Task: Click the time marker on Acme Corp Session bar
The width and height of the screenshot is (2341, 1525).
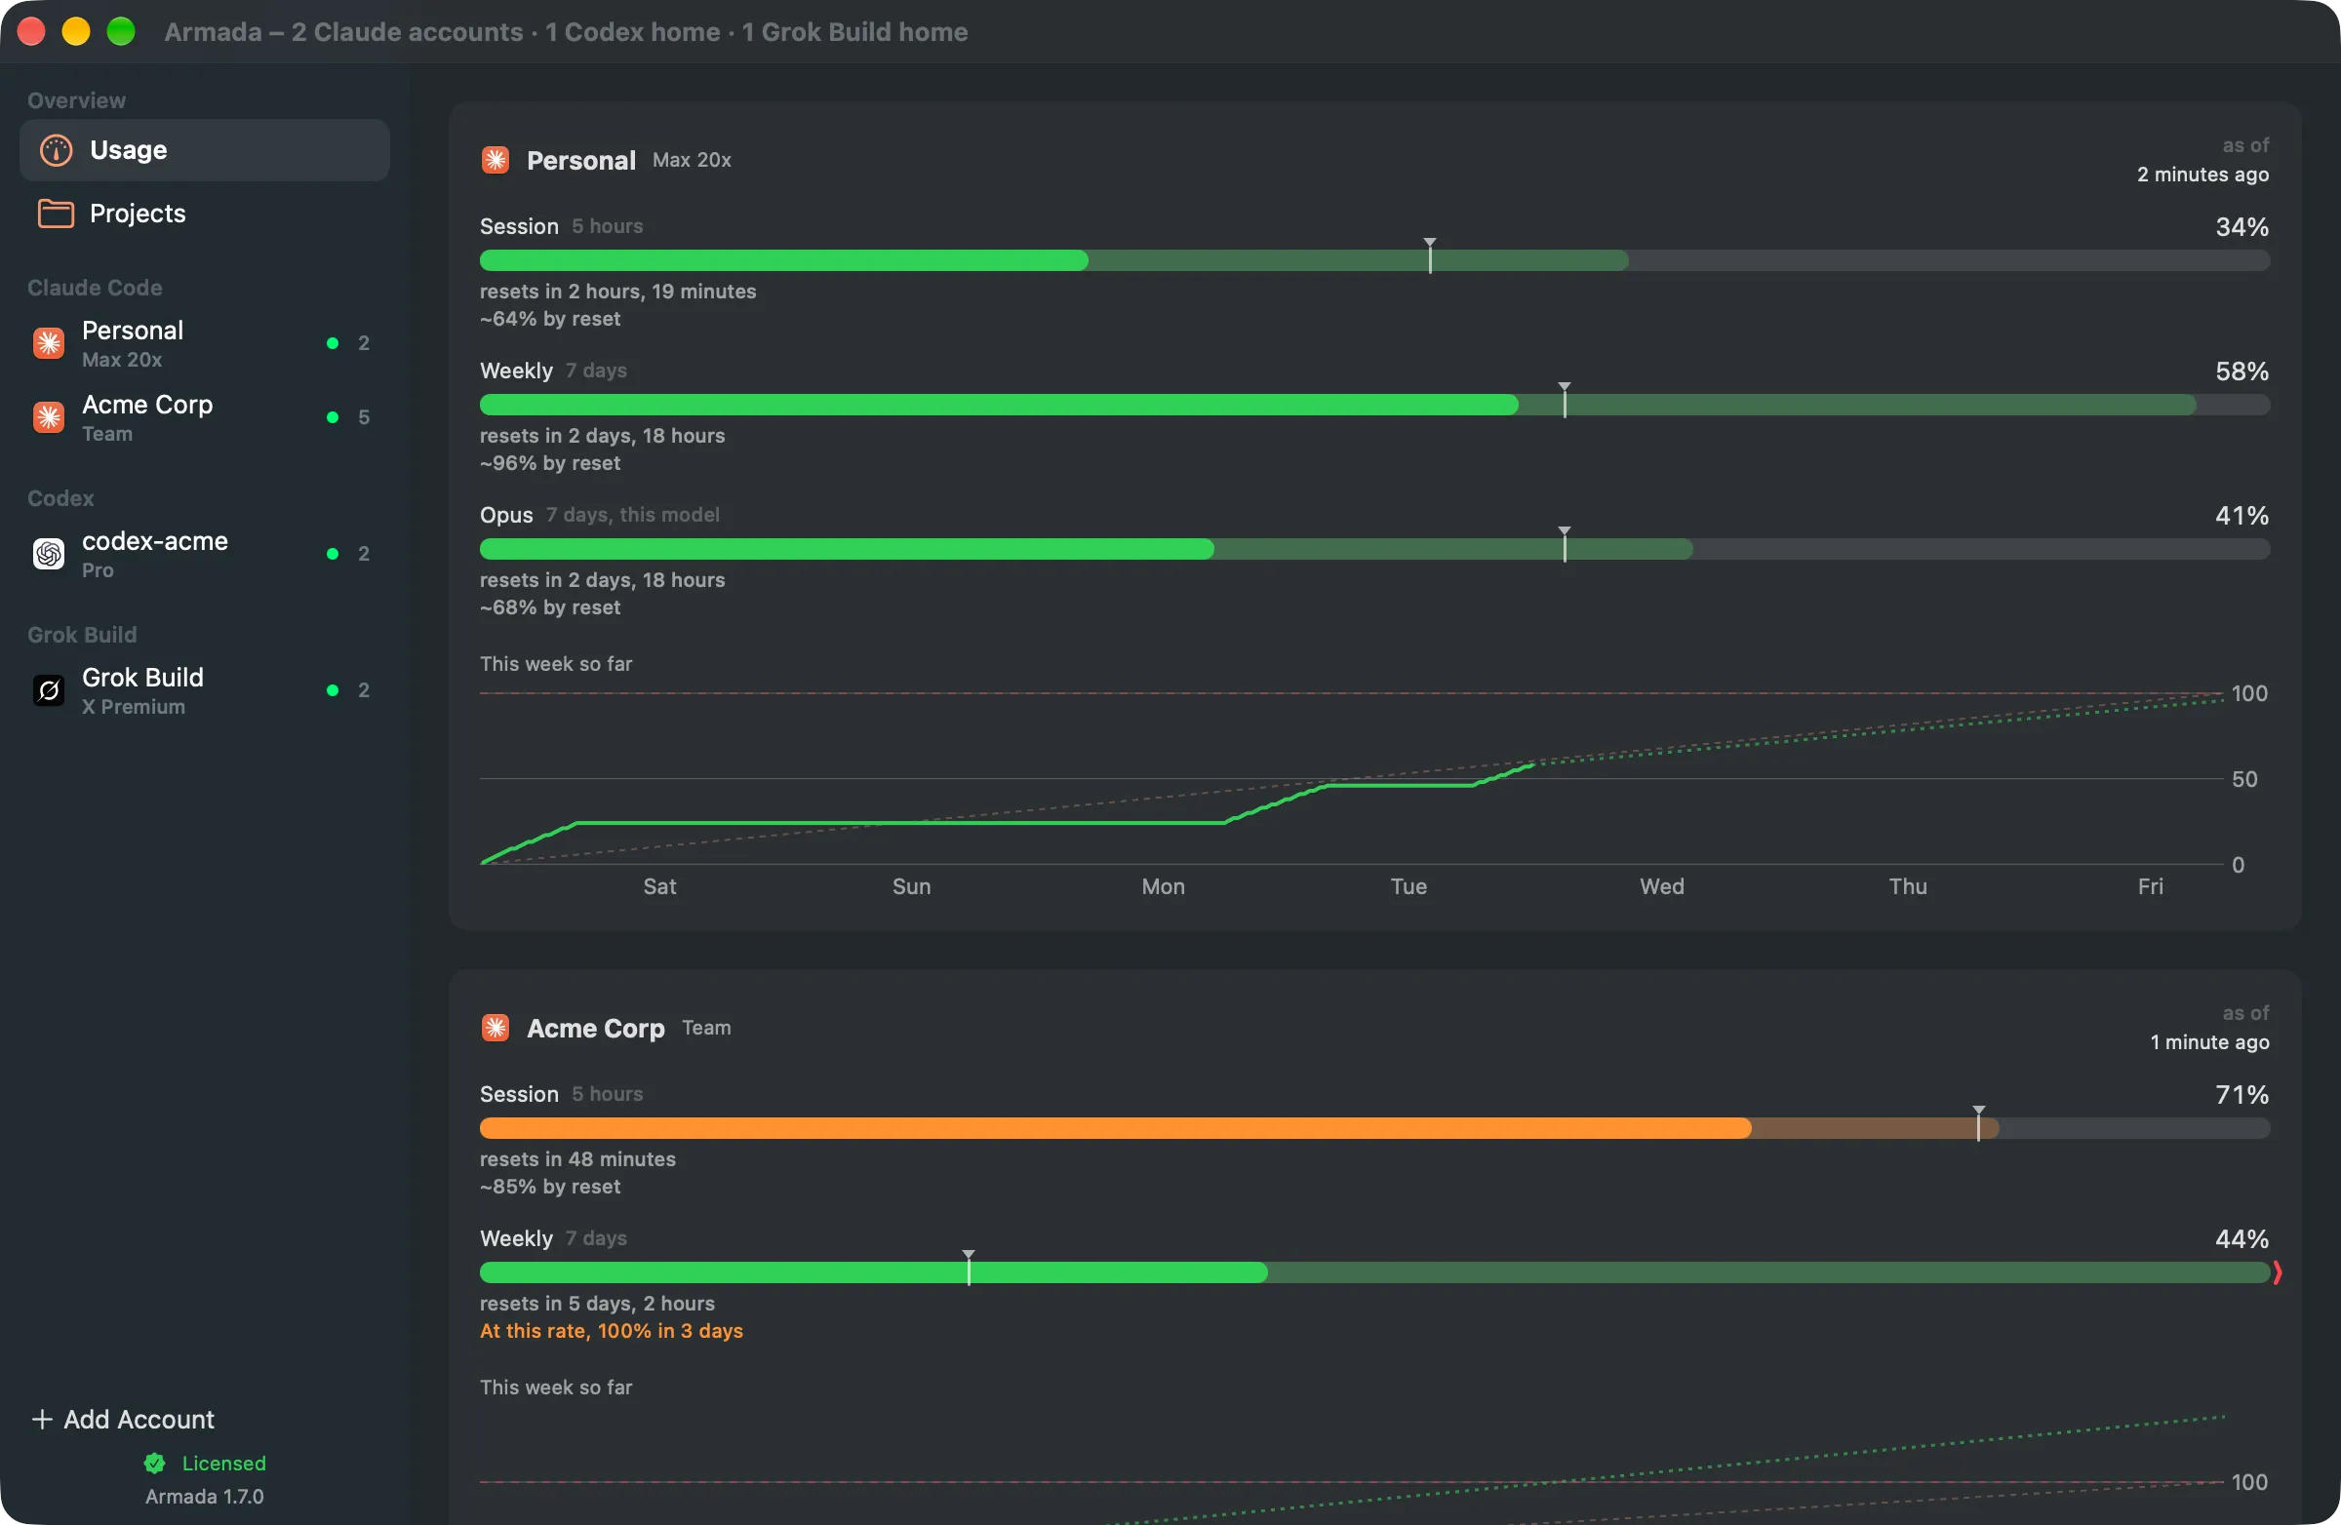Action: (x=1979, y=1123)
